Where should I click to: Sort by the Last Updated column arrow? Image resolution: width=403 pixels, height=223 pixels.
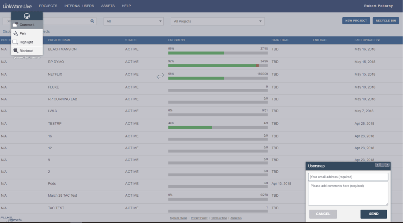click(379, 40)
